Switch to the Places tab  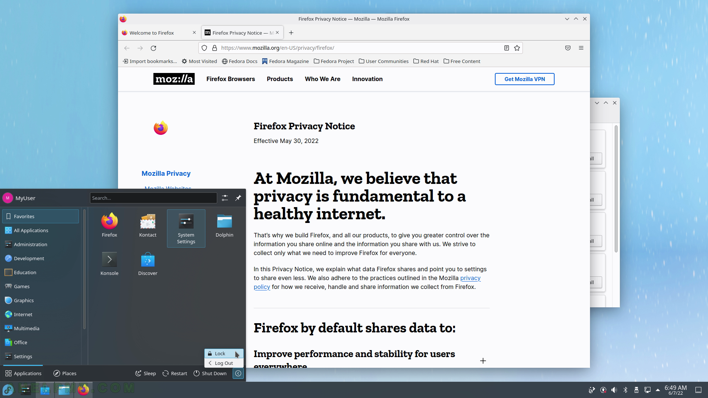[65, 373]
